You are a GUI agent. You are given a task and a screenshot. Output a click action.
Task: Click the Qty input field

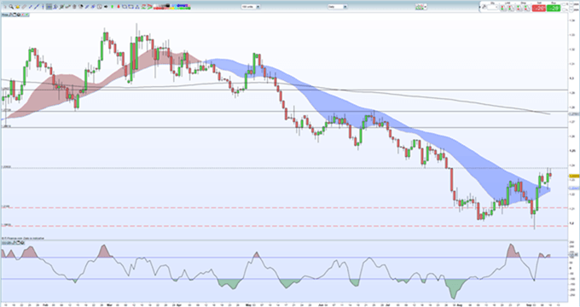point(493,7)
